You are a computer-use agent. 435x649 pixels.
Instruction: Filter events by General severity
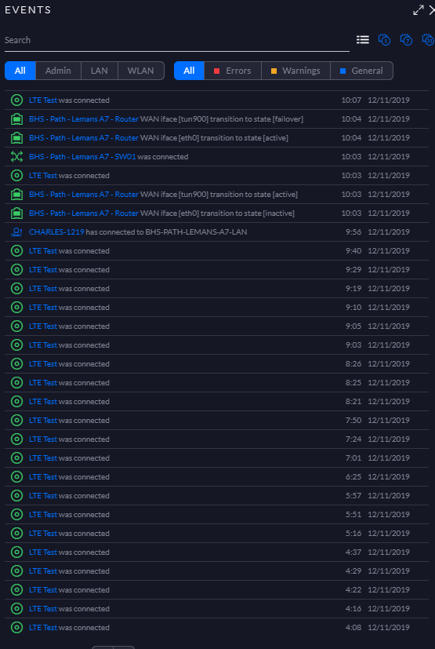pos(361,71)
